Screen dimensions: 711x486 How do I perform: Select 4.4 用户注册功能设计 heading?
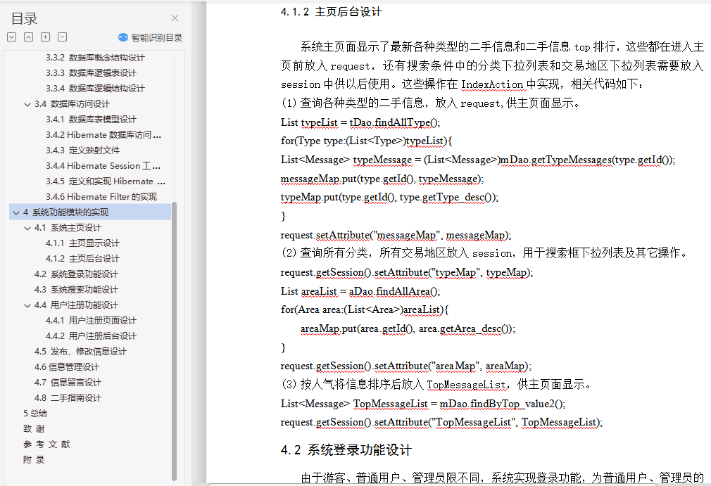pyautogui.click(x=76, y=305)
